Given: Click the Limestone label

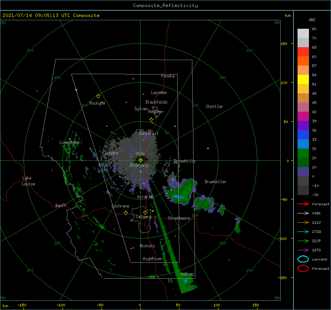Looking at the screenshot, I should [70, 142].
